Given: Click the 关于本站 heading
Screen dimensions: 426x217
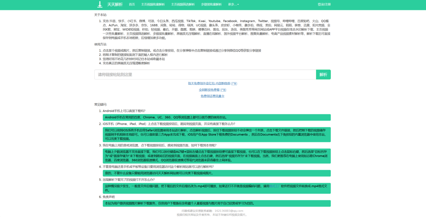Looking at the screenshot, I should [100, 15].
